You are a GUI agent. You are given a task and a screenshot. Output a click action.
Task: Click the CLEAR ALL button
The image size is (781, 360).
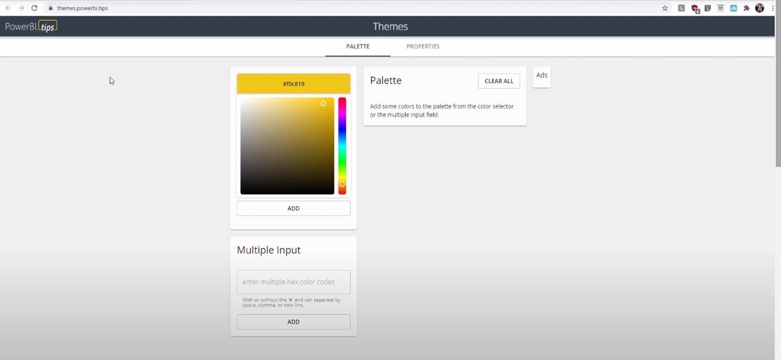[x=499, y=81]
